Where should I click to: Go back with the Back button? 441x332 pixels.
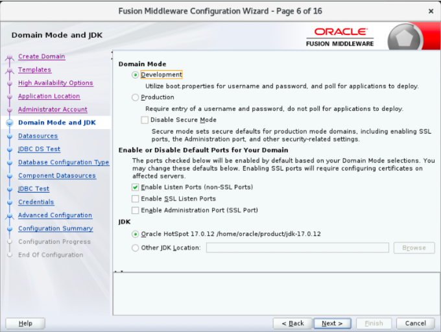(292, 324)
